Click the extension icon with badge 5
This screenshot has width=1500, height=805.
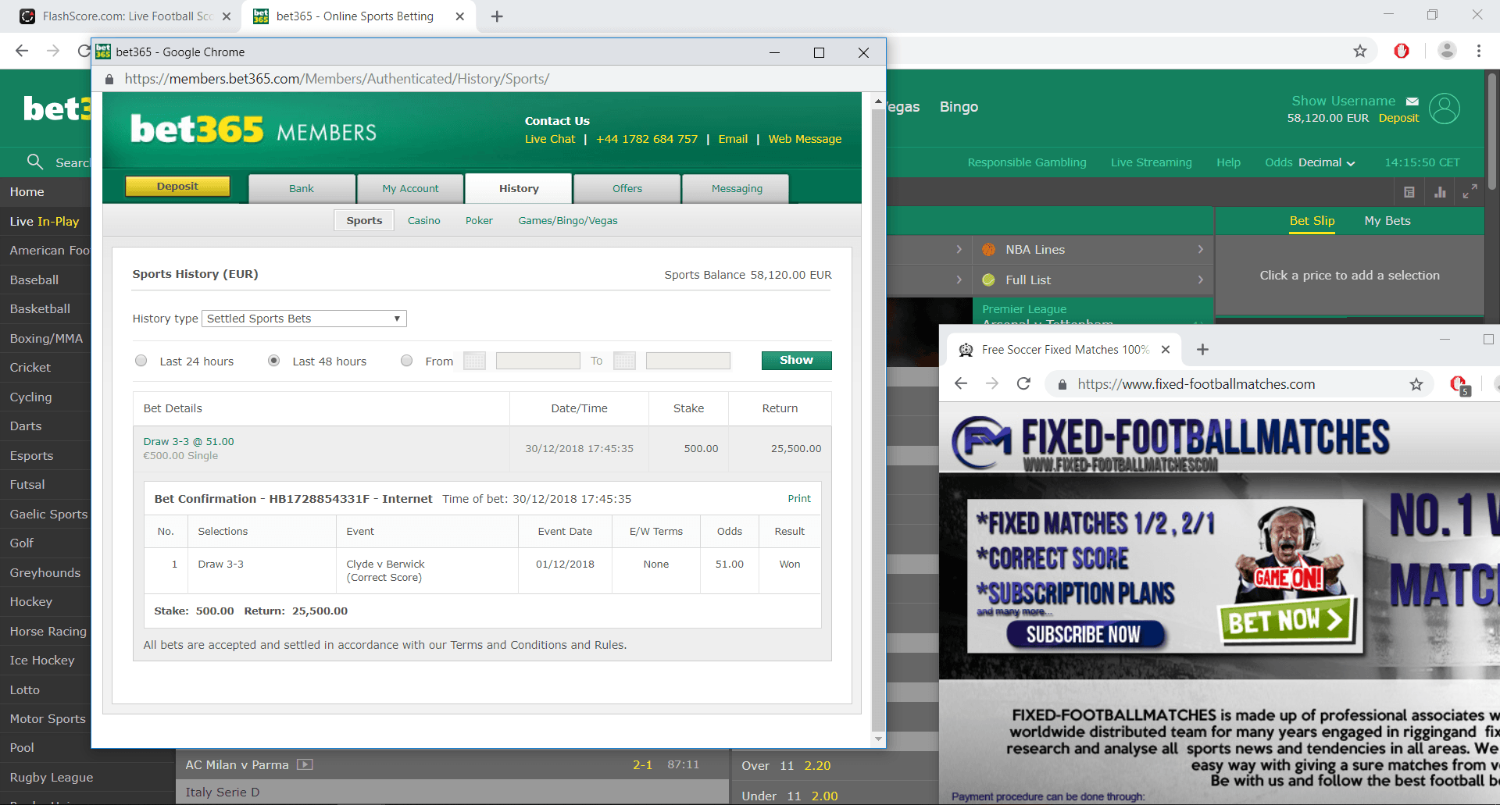click(x=1459, y=385)
